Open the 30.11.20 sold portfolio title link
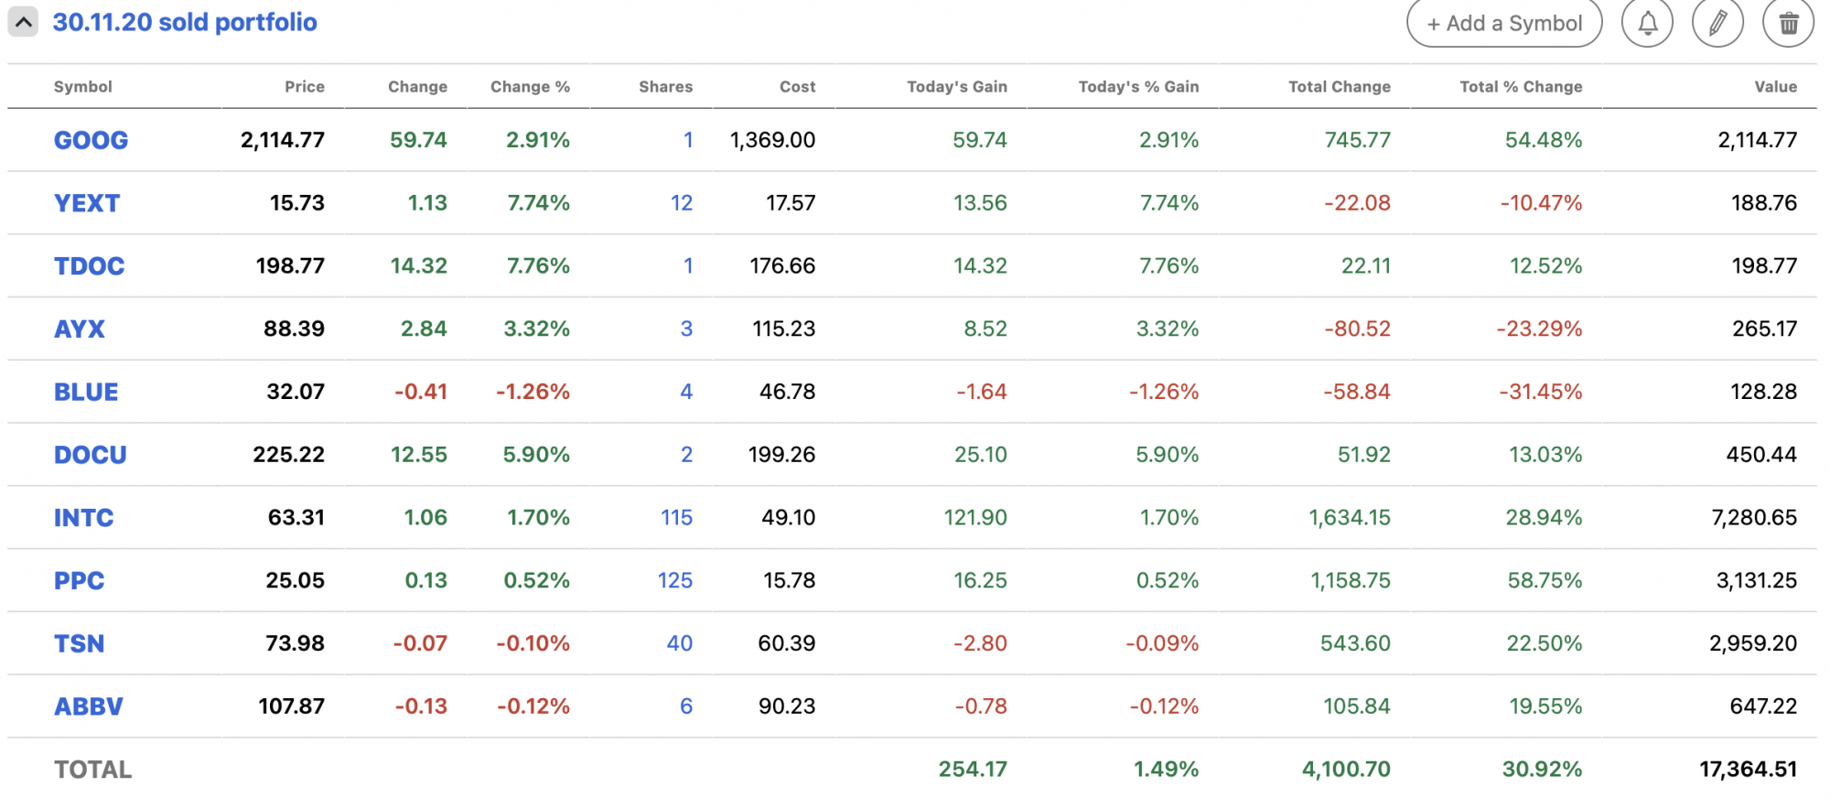1830x798 pixels. (185, 22)
